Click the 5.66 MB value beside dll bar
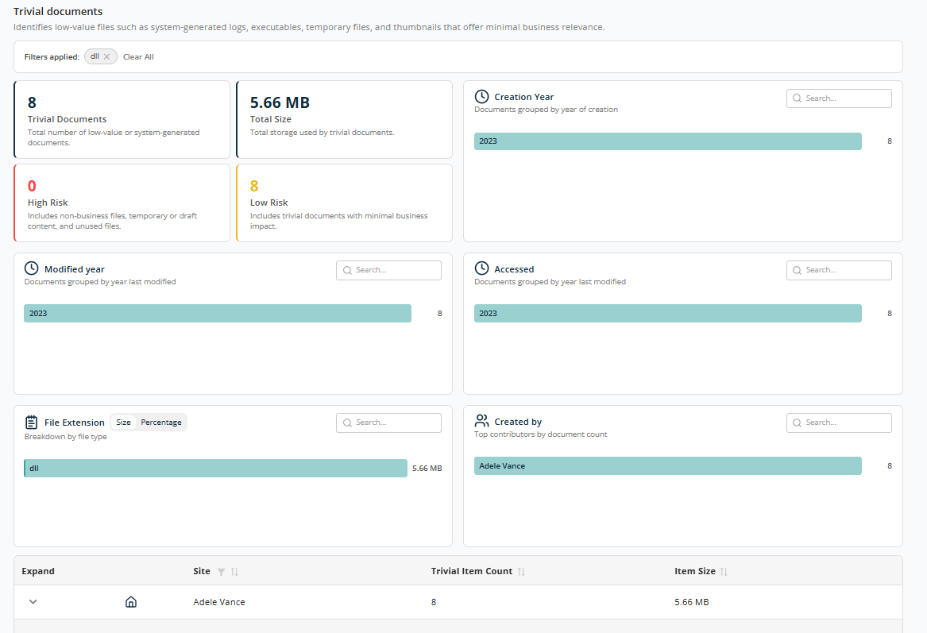Screen dimensions: 927x633 pos(427,468)
